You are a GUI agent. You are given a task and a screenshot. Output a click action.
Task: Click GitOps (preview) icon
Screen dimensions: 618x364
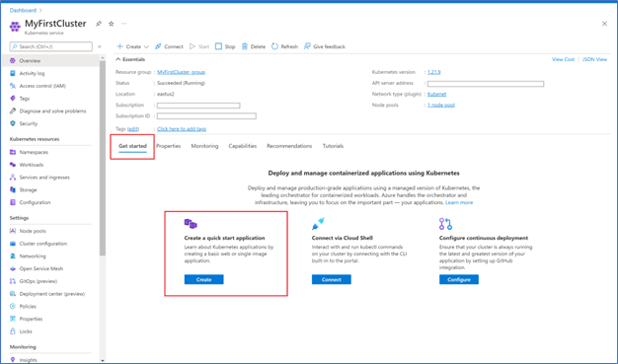click(x=13, y=281)
